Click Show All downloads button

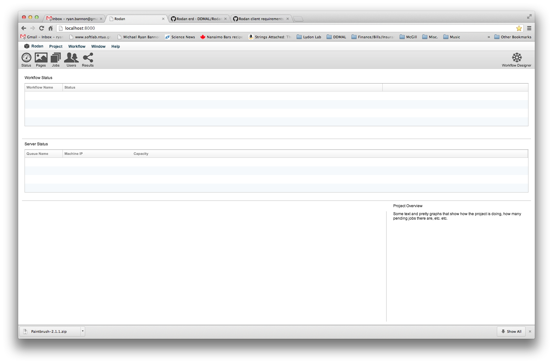pyautogui.click(x=511, y=331)
